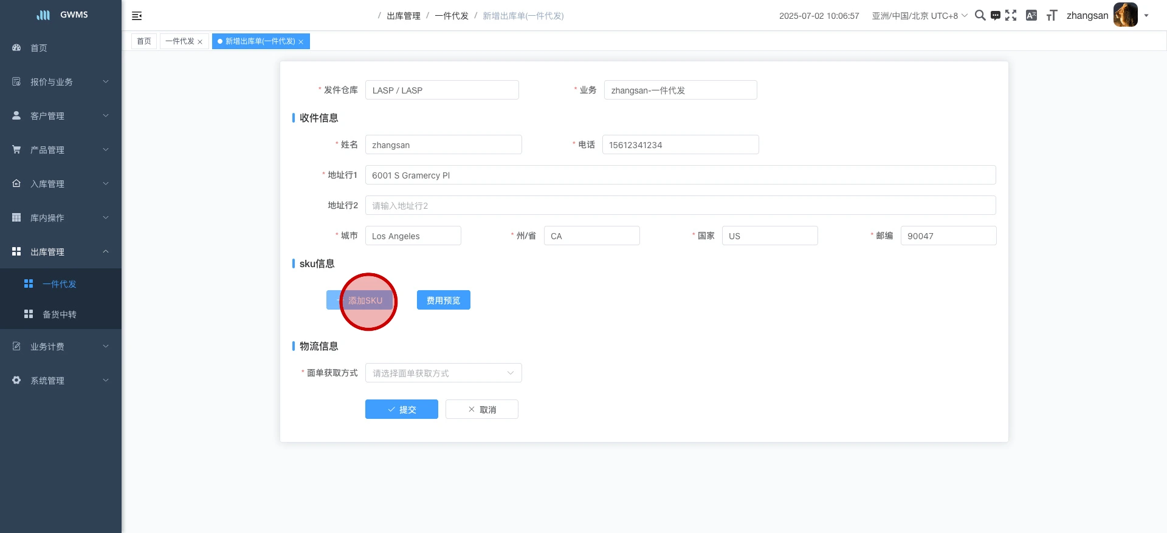Click the language translation icon
The width and height of the screenshot is (1167, 533).
click(1031, 15)
